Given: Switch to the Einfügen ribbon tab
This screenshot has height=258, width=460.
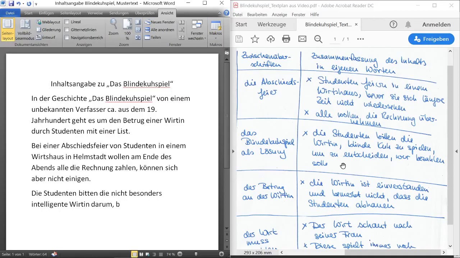Looking at the screenshot, I should point(46,13).
